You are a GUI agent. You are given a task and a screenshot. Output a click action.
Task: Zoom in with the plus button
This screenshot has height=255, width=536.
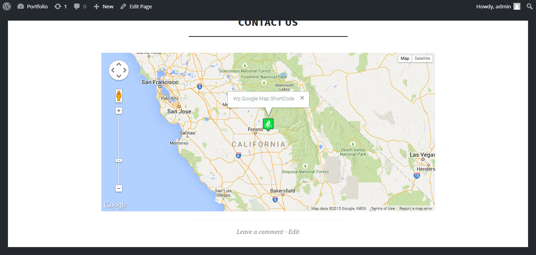click(119, 111)
